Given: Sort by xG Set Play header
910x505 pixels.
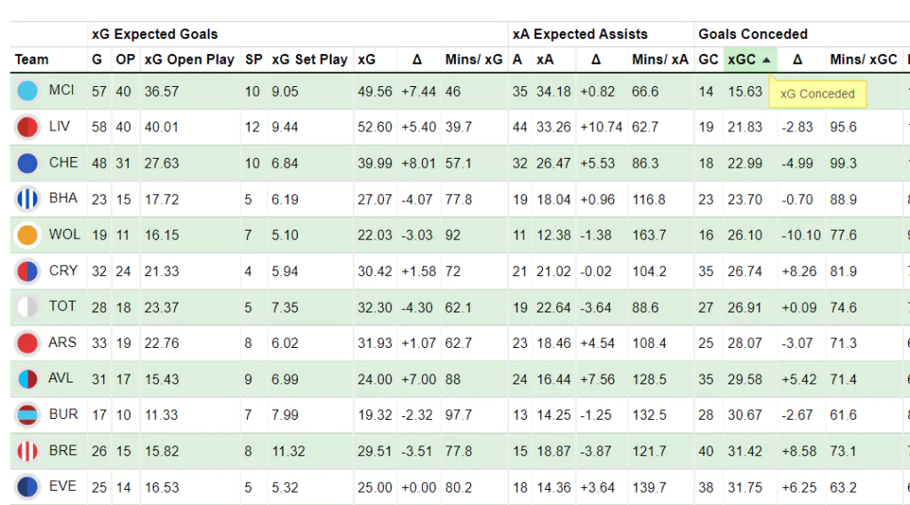Looking at the screenshot, I should 309,59.
